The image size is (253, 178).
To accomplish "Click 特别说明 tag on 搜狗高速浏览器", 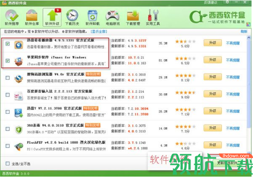I will click(x=93, y=74).
